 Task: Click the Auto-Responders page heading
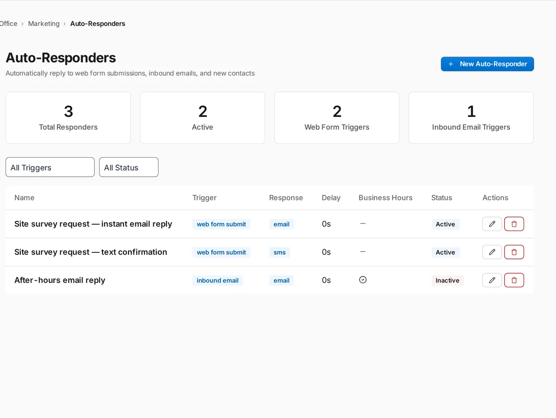[x=61, y=58]
